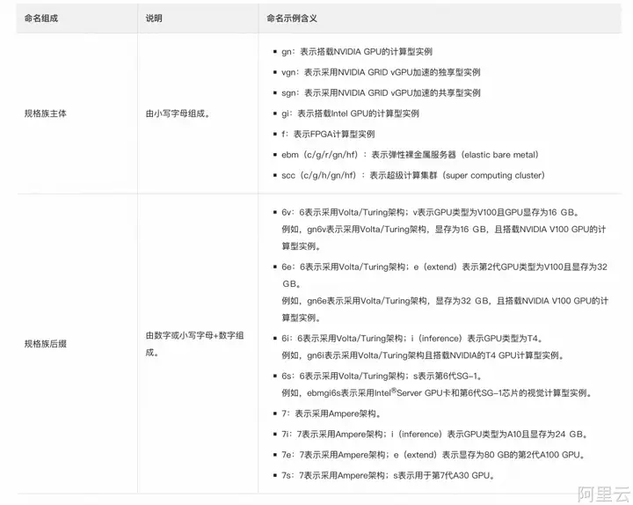Click the 7s 第7代A30 GPU line

coord(388,475)
